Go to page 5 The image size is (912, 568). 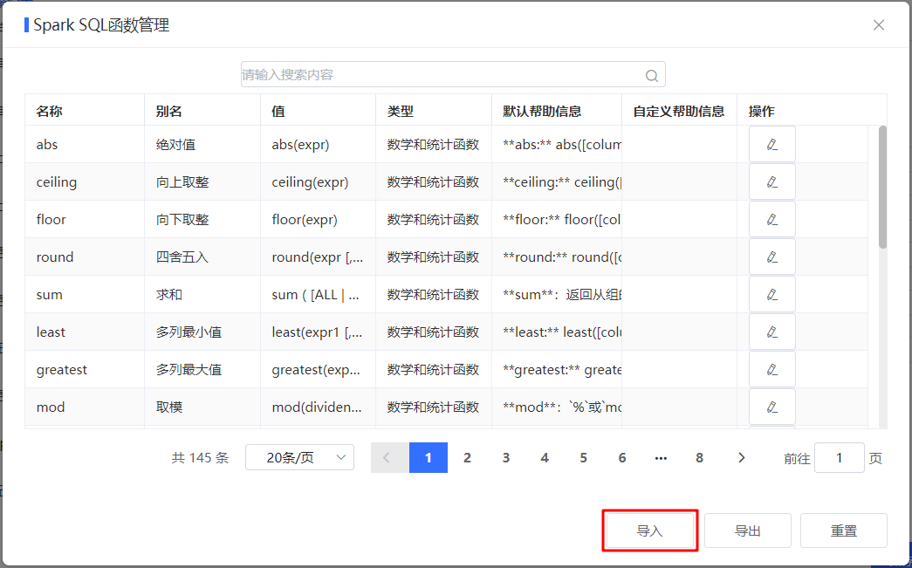(583, 457)
